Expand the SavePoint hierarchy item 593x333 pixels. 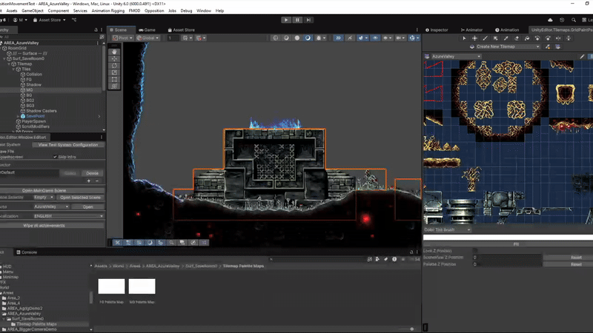point(18,116)
